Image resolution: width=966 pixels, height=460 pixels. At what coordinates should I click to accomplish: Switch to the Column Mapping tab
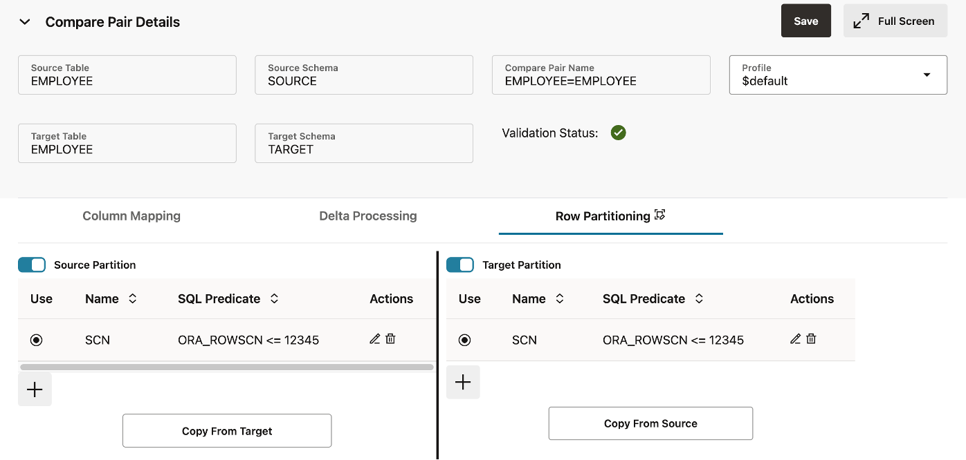coord(131,216)
